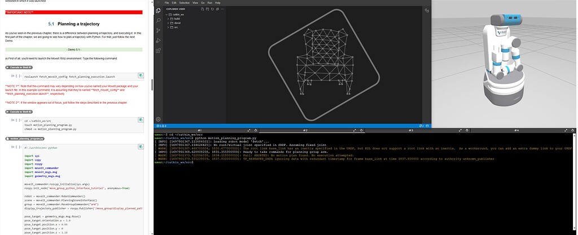Open Explorer more actions ellipsis menu

[222, 9]
